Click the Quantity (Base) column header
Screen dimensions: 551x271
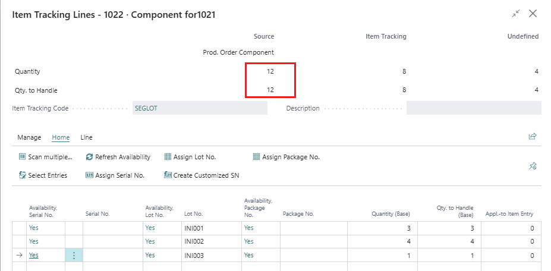click(x=391, y=214)
